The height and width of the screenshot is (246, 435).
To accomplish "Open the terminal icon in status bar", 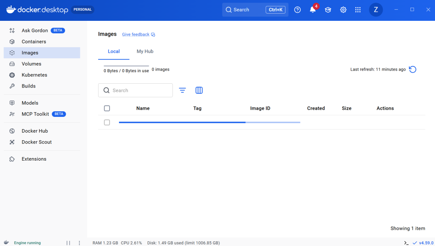I will (407, 243).
